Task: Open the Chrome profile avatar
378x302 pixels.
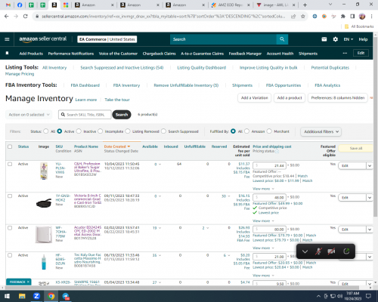Action: pyautogui.click(x=362, y=17)
